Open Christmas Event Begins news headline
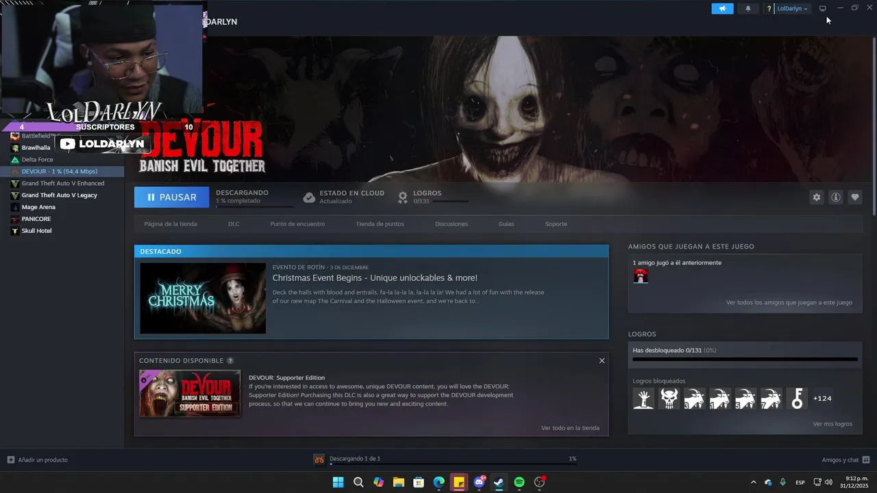 coord(375,278)
